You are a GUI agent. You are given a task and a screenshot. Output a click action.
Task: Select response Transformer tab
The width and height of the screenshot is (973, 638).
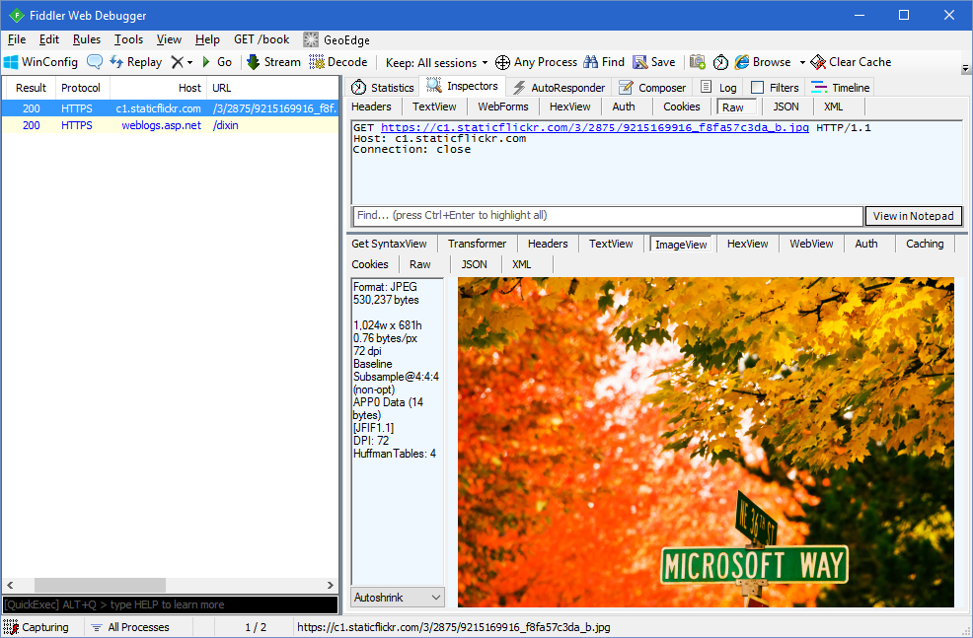tap(478, 244)
